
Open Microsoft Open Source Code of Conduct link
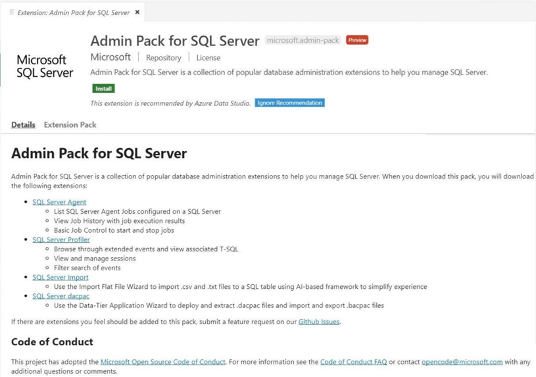[163, 362]
